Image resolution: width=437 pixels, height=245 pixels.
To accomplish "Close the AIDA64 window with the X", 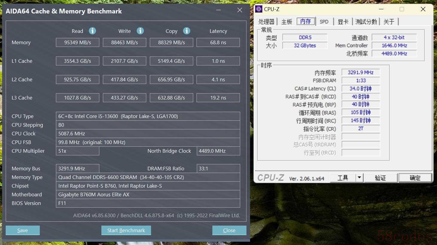I will click(240, 10).
